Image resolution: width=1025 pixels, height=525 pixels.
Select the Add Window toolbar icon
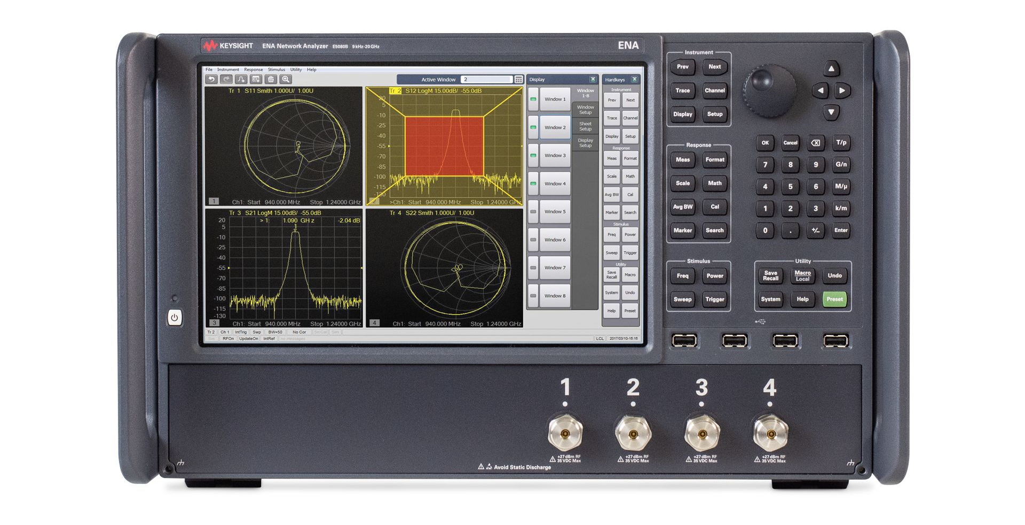point(256,79)
